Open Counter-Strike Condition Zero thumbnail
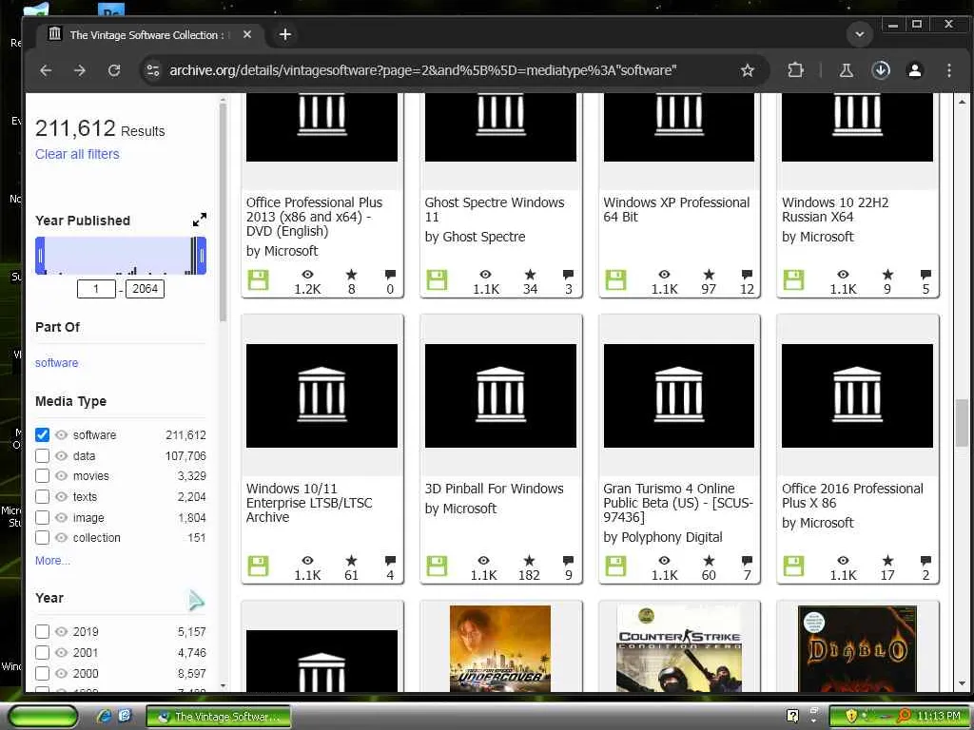This screenshot has height=730, width=974. click(x=679, y=648)
